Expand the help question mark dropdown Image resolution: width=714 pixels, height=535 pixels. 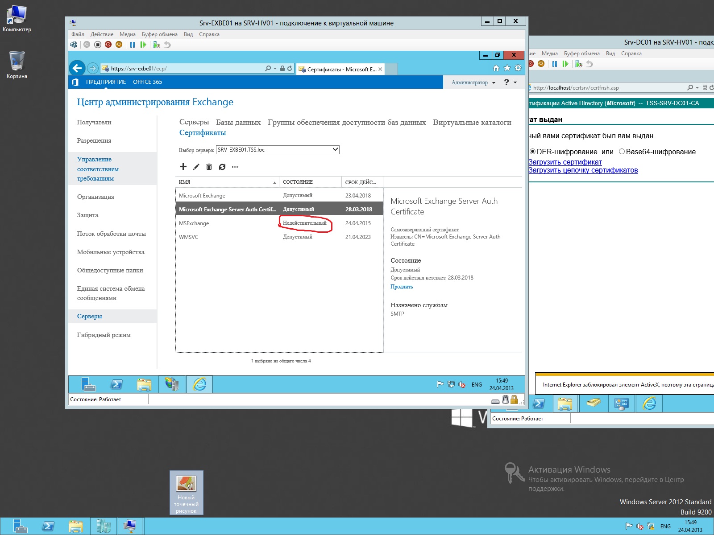coord(510,82)
